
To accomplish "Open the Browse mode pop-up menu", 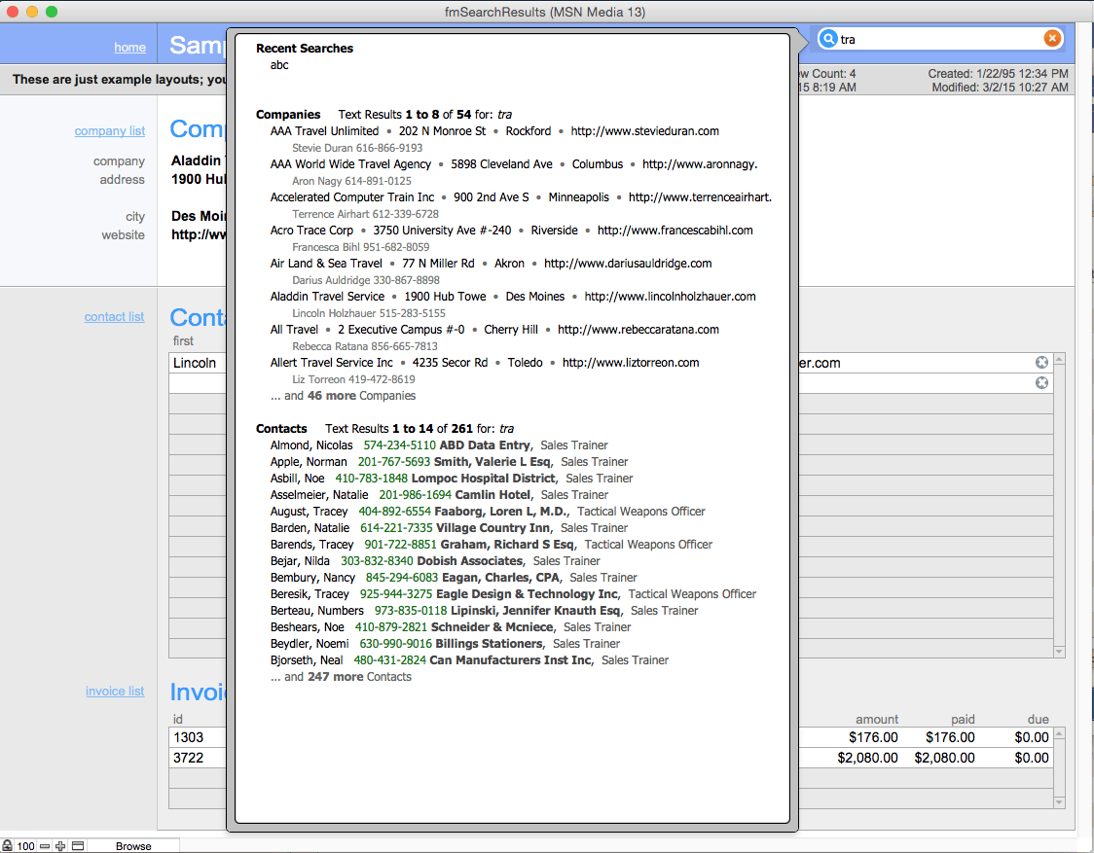I will [x=133, y=846].
